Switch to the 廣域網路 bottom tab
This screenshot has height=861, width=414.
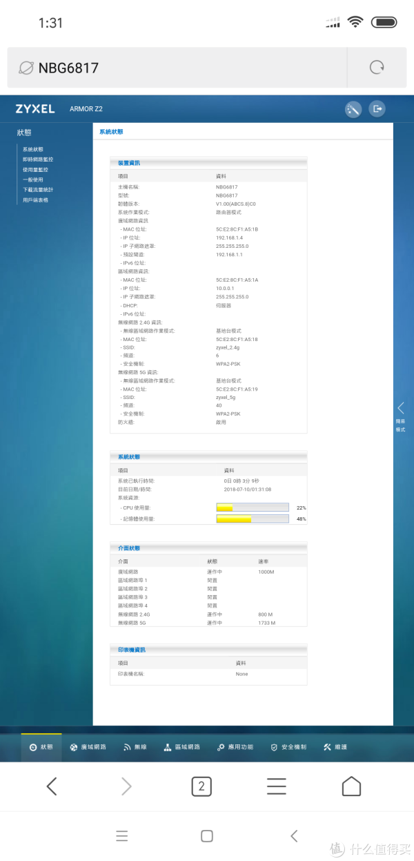tap(88, 747)
